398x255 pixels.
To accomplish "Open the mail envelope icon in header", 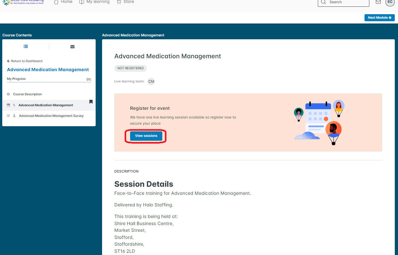I will click(378, 2).
